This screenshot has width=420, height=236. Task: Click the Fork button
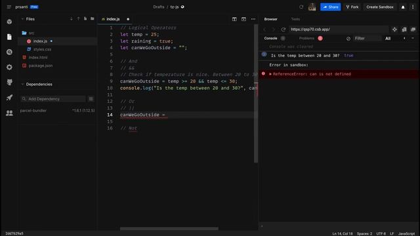pos(352,7)
